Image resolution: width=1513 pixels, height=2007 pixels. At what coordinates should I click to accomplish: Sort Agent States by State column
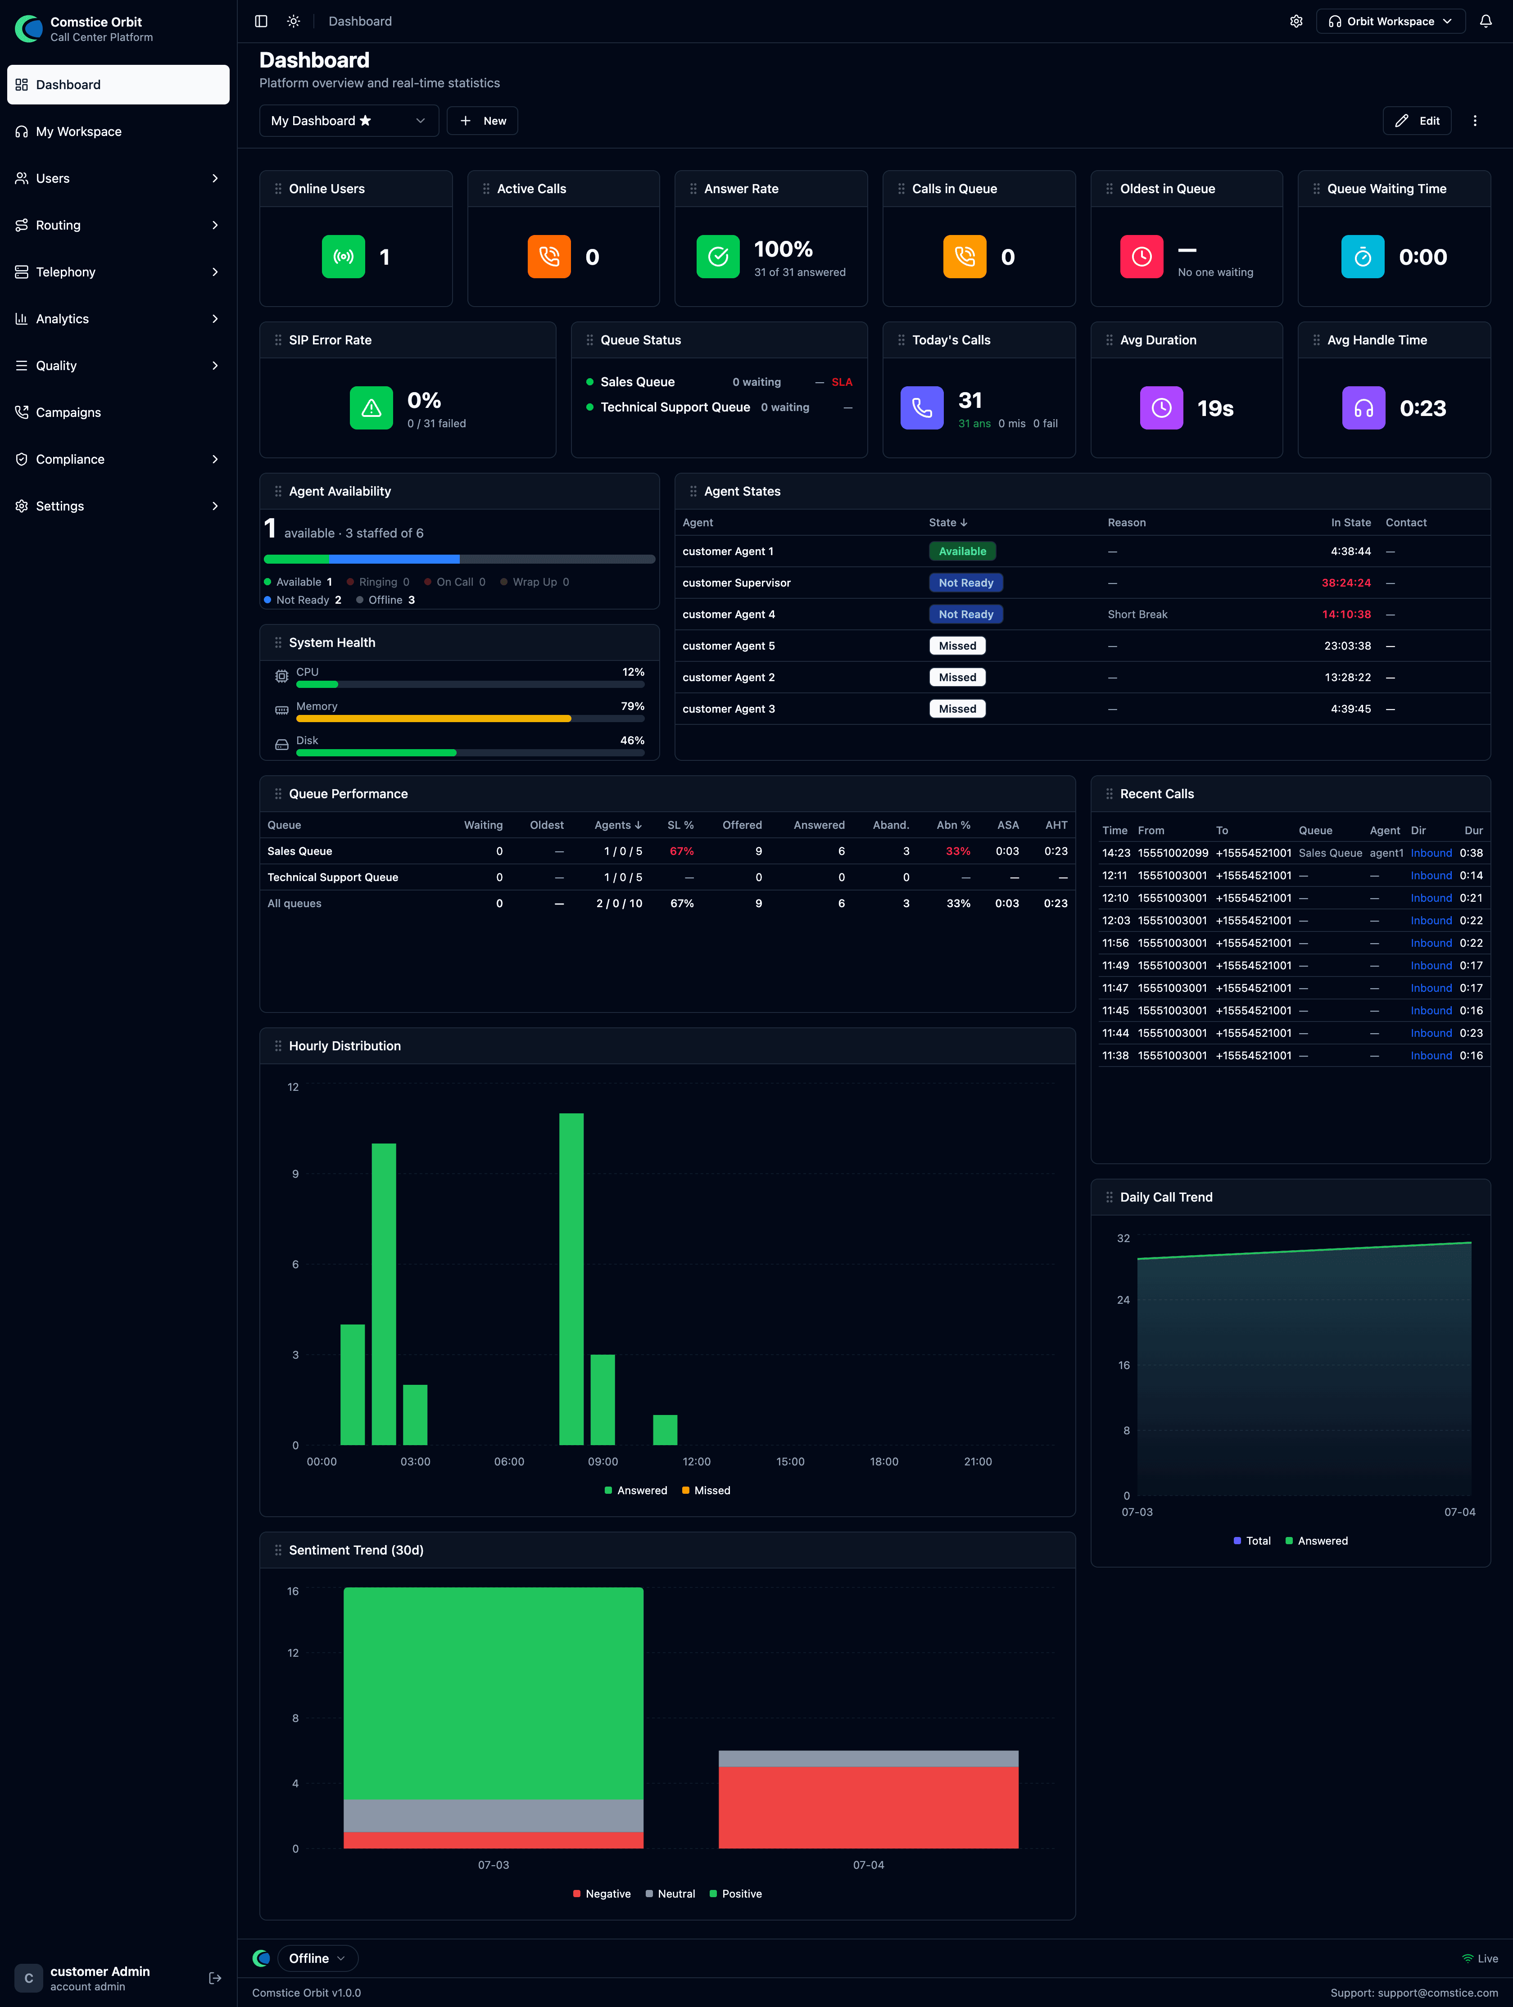tap(947, 523)
